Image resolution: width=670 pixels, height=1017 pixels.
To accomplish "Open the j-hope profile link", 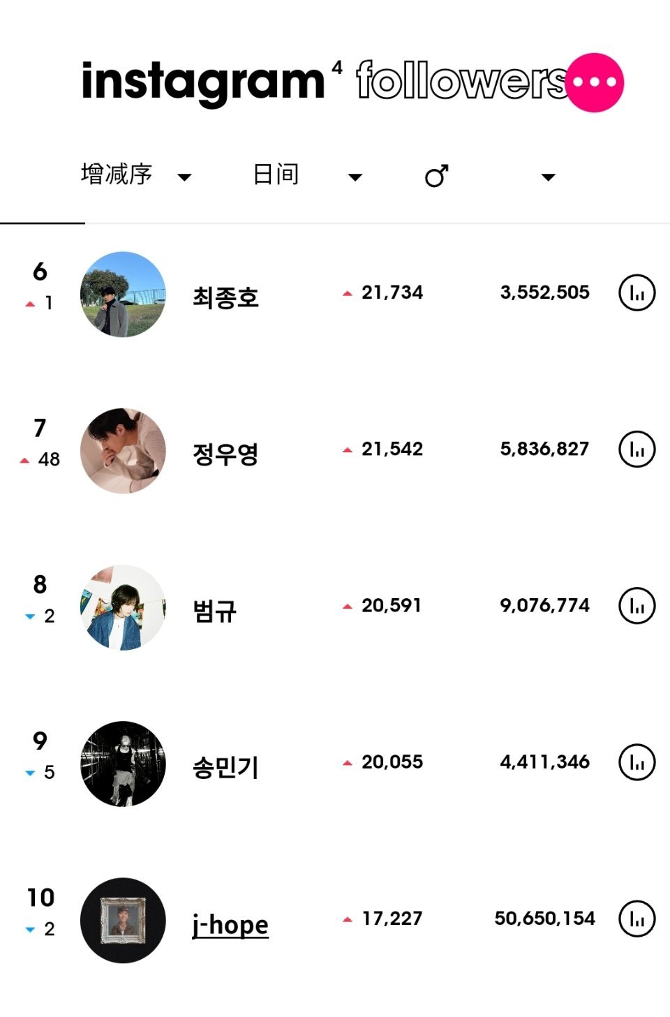I will coord(230,926).
